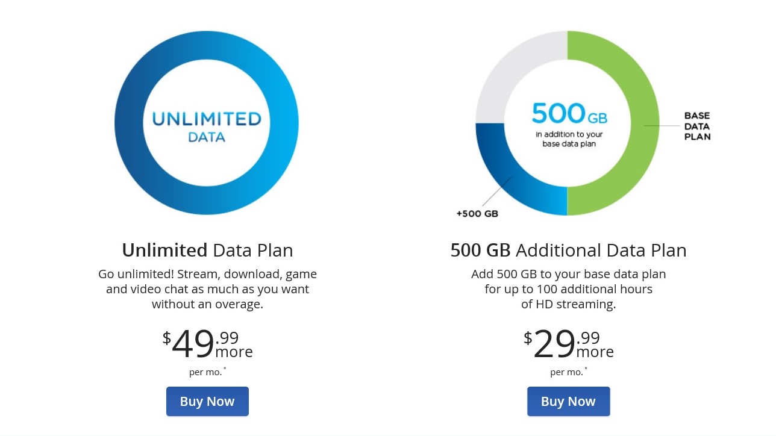This screenshot has width=776, height=436.
Task: Click the +500 GB chart label
Action: (x=477, y=214)
